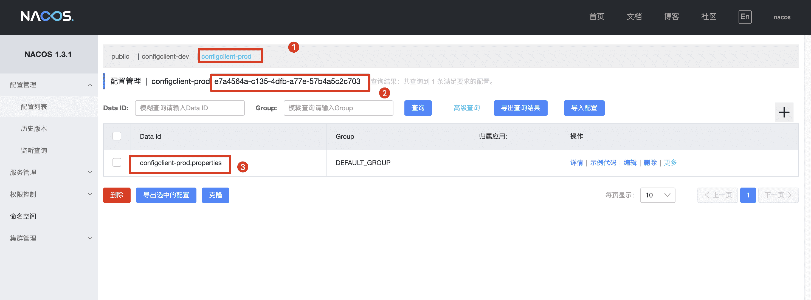
Task: Click the Data ID search input field
Action: click(190, 108)
